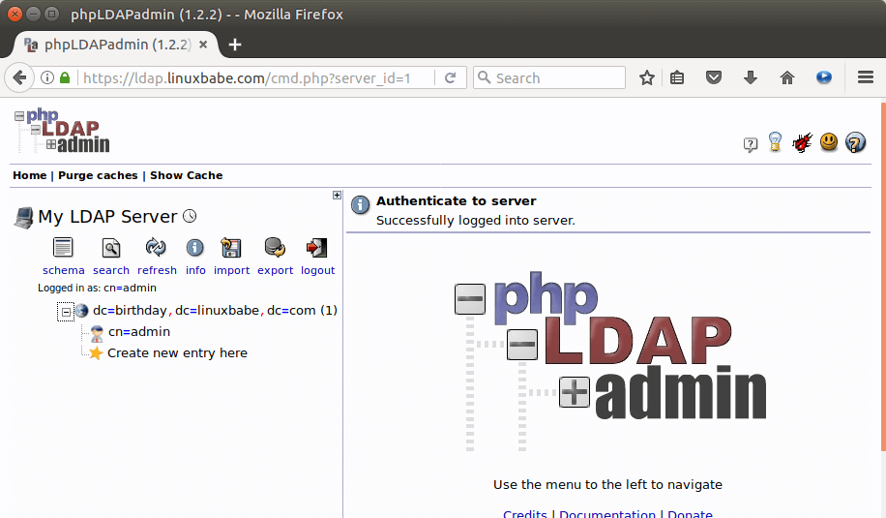
Task: Click Purge caches in the menu
Action: tap(98, 175)
